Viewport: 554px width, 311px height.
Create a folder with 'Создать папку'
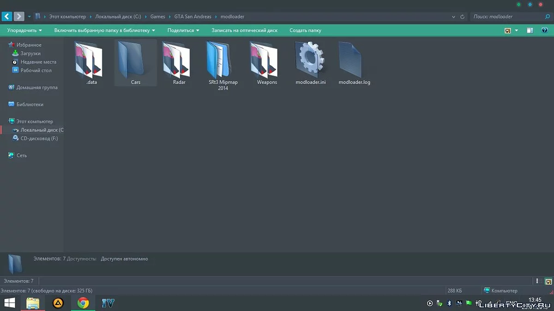click(x=306, y=30)
